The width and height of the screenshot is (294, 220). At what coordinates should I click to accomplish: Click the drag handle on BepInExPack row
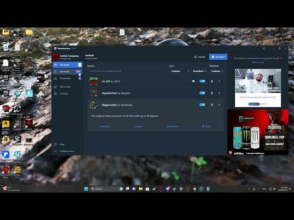coord(212,93)
